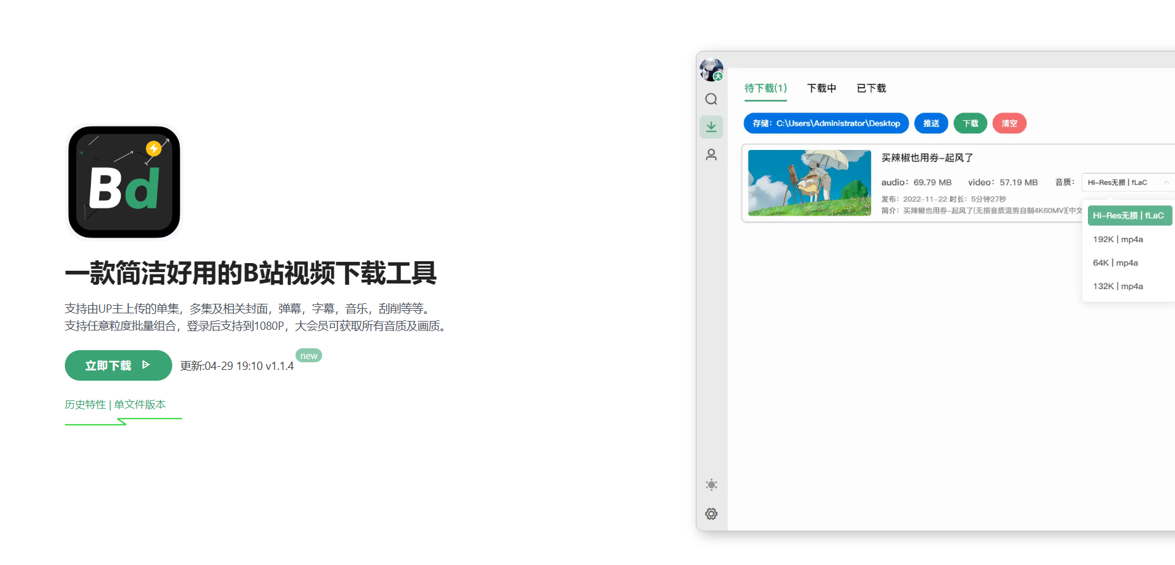1175x565 pixels.
Task: Select 132K | mp4a audio option
Action: point(1118,287)
